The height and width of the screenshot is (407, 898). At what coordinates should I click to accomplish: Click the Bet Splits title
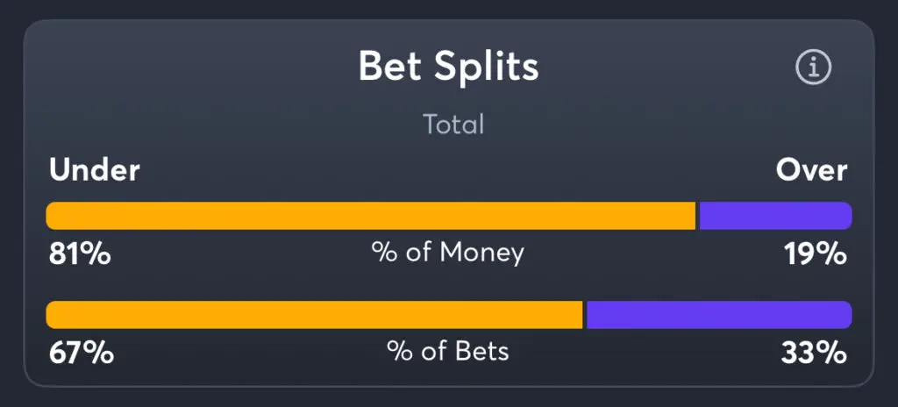pyautogui.click(x=448, y=67)
